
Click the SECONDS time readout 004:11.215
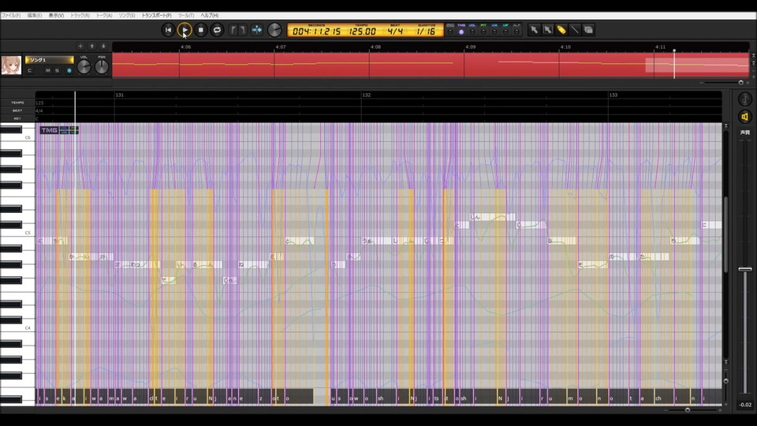coord(316,32)
